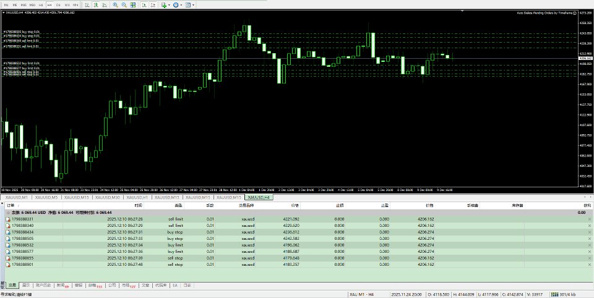Expand the templates dropdown arrow

pos(193,5)
